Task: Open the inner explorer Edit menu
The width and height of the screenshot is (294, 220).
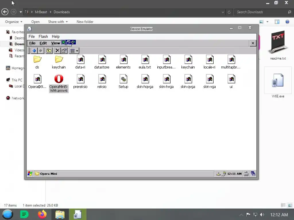Action: [x=43, y=43]
